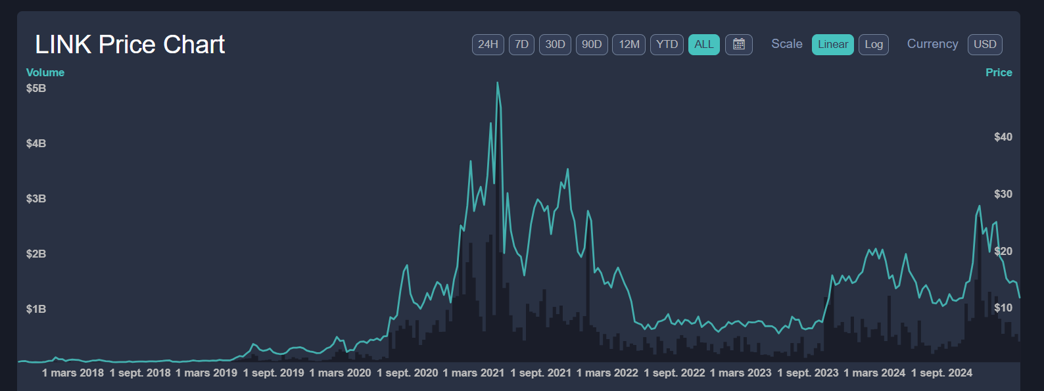Click the $4B volume tick
Viewport: 1044px width, 391px height.
click(36, 143)
